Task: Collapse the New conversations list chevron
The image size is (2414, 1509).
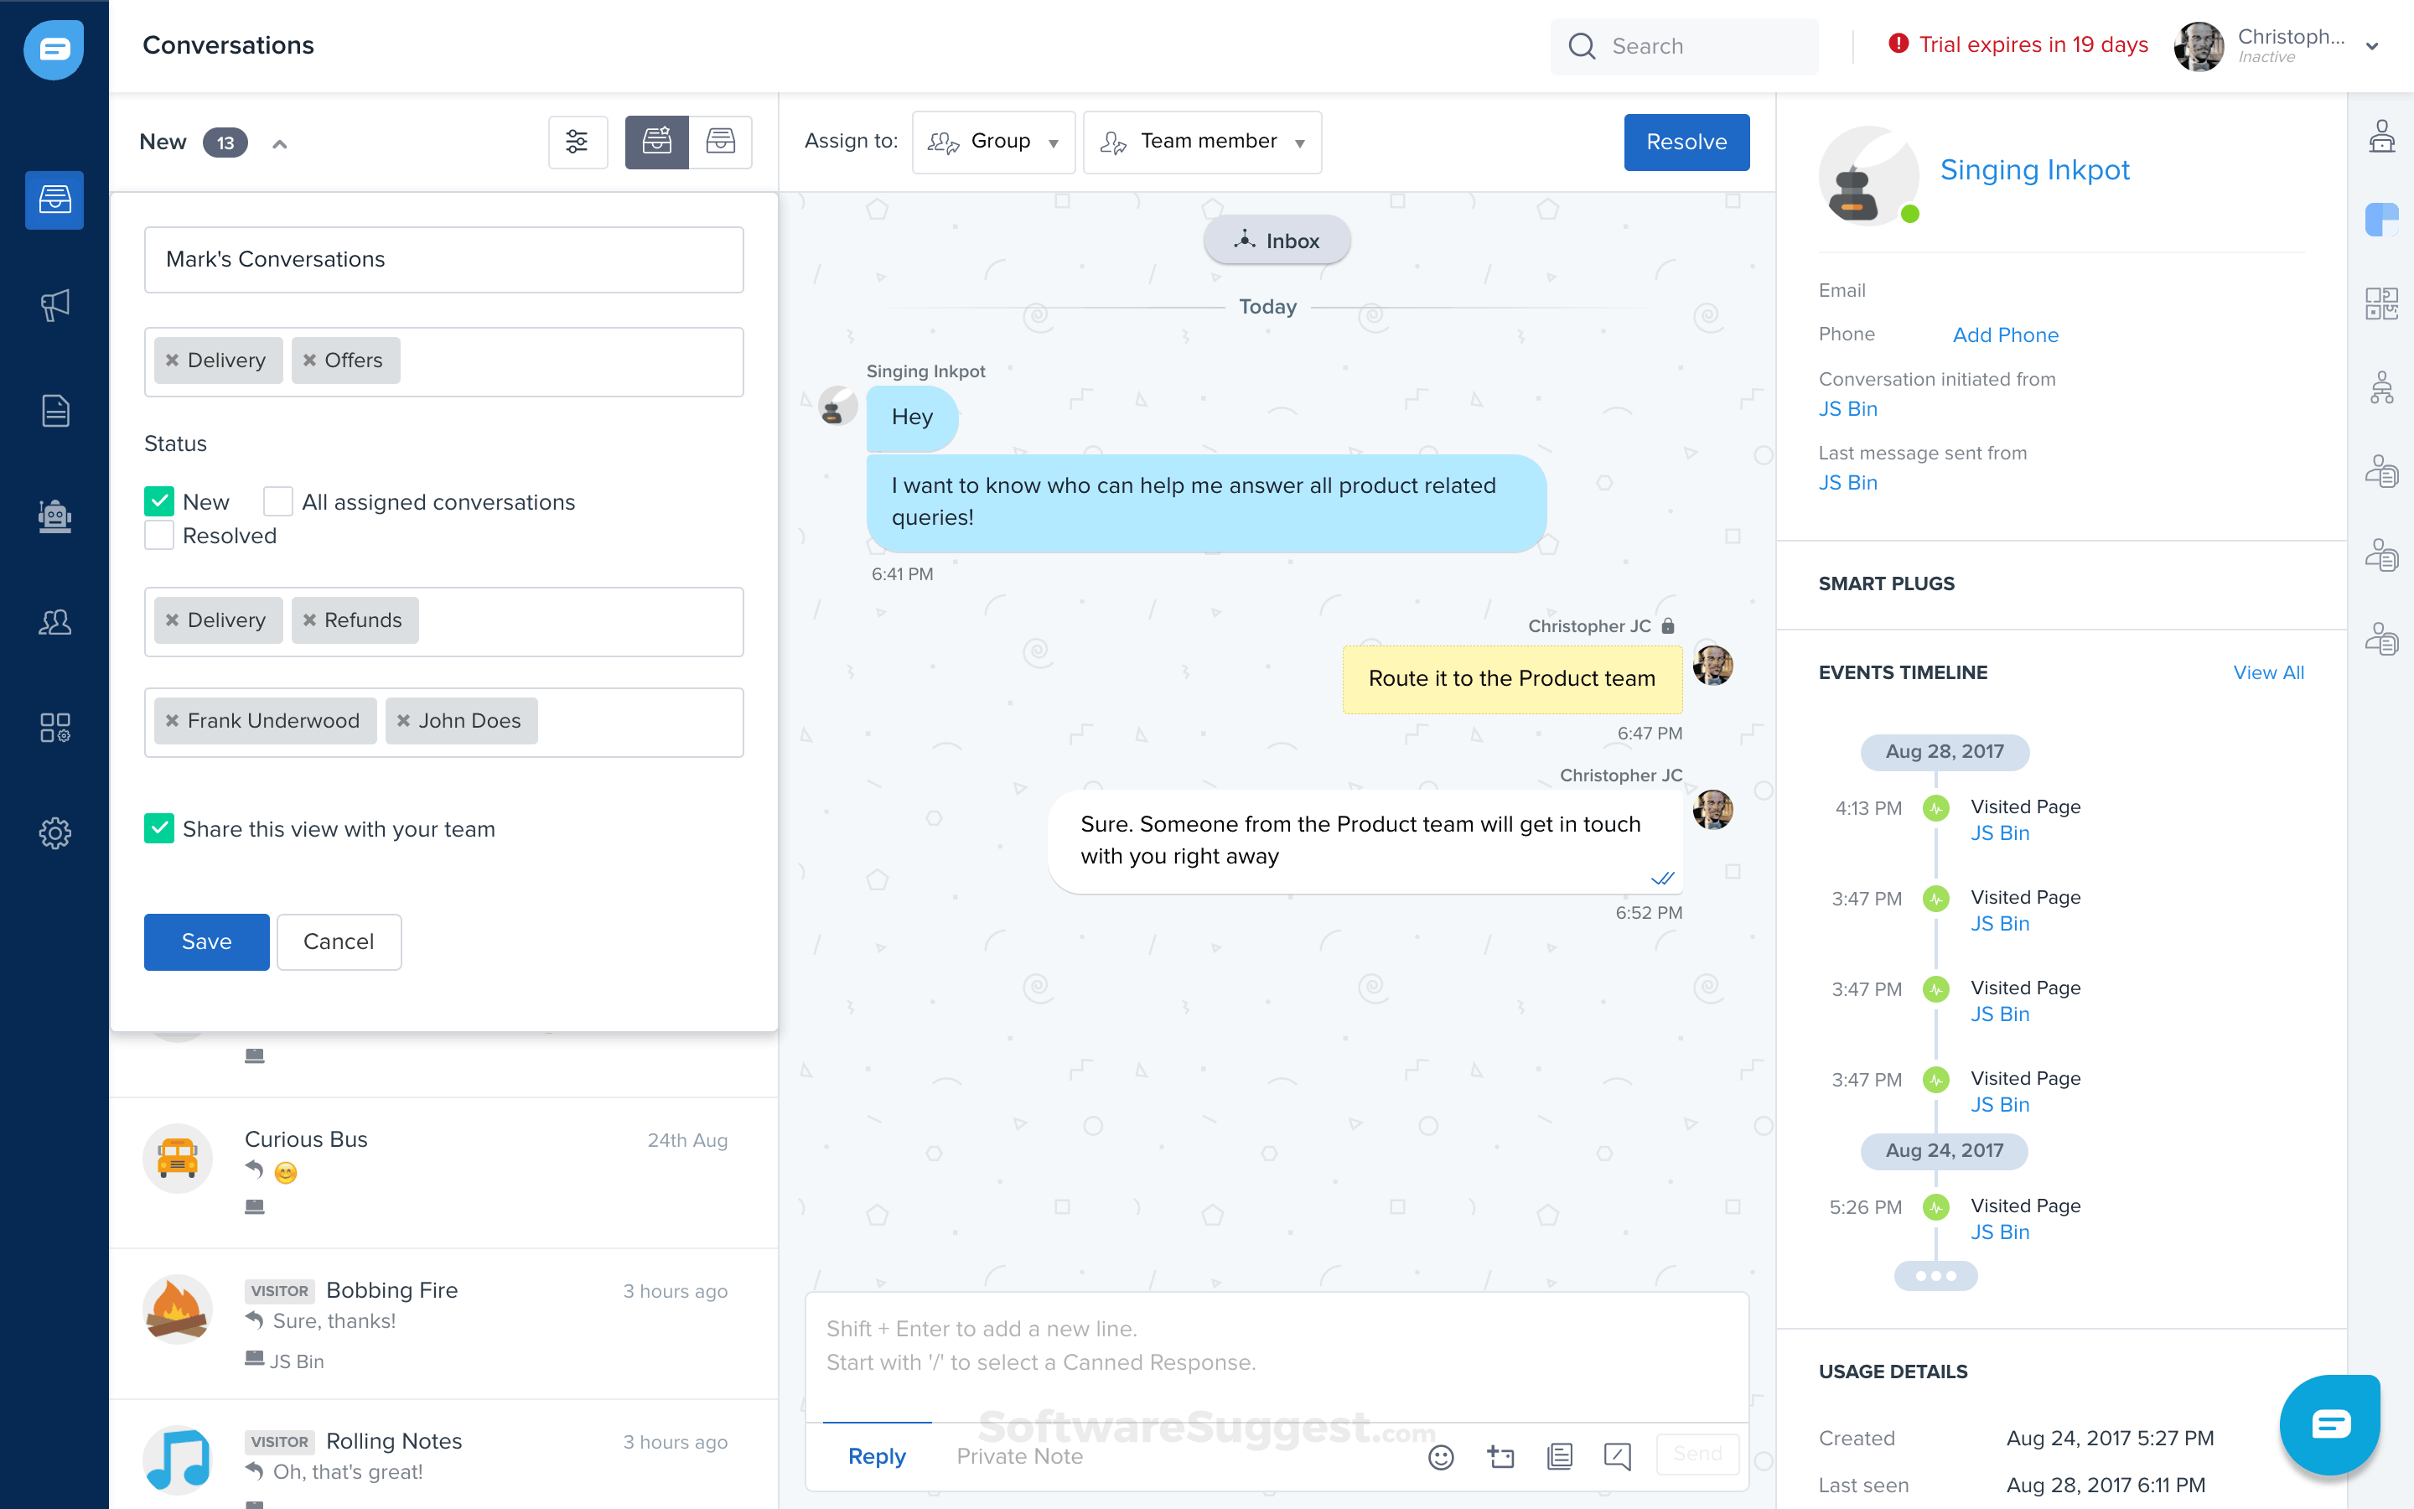Action: click(280, 143)
